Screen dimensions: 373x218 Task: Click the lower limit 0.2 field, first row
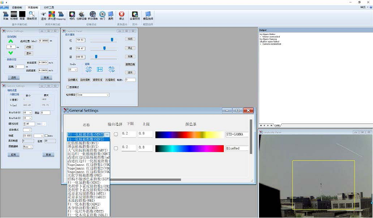click(129, 134)
